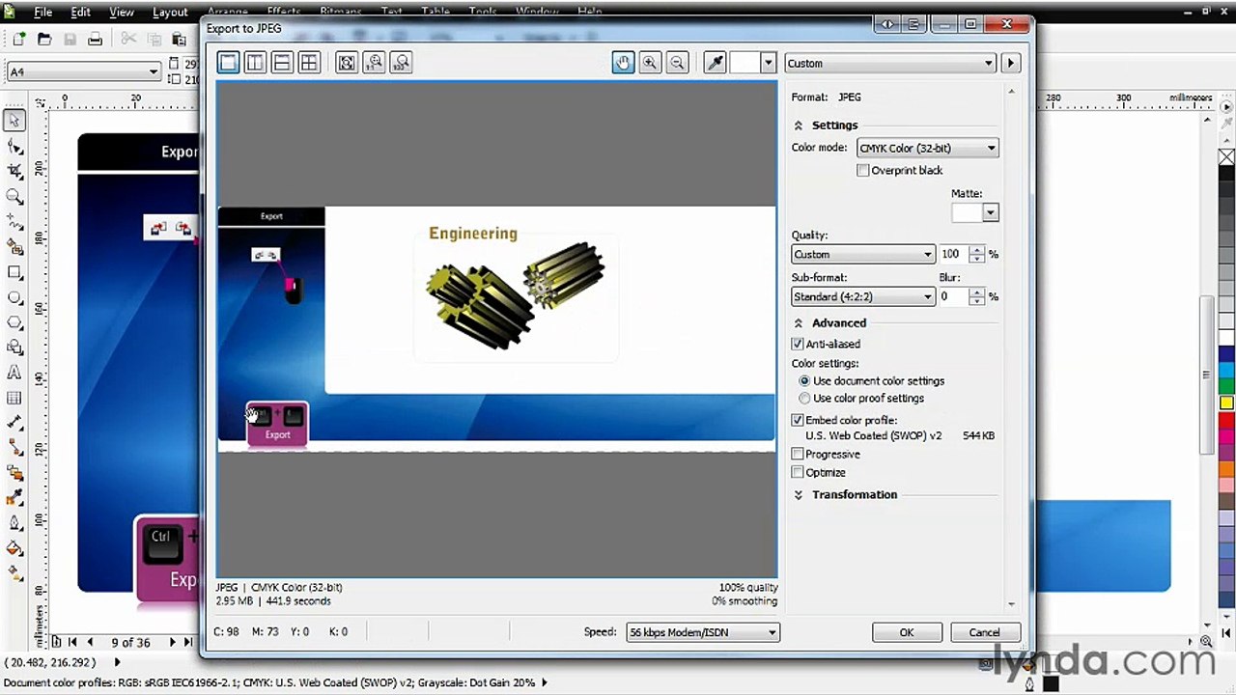Enable the Progressive checkbox
1236x695 pixels.
798,454
